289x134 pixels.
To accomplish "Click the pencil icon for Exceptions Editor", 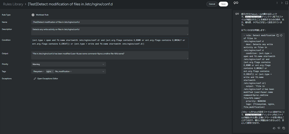I will pyautogui.click(x=35, y=79).
